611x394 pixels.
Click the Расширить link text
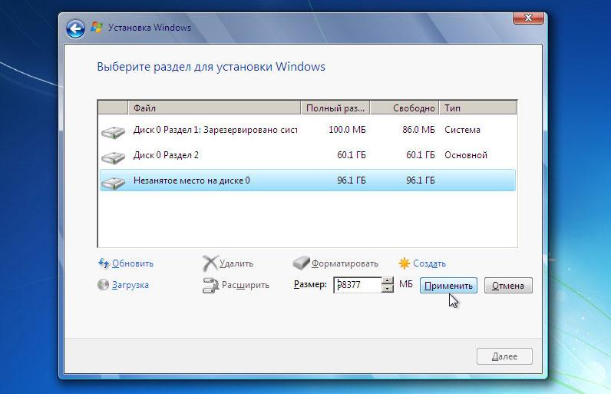[246, 285]
